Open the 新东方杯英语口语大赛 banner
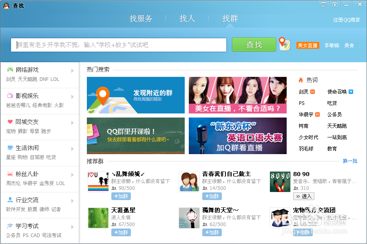The width and height of the screenshot is (367, 244). coord(238,136)
